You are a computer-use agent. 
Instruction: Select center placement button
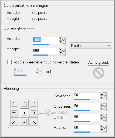coord(24,113)
